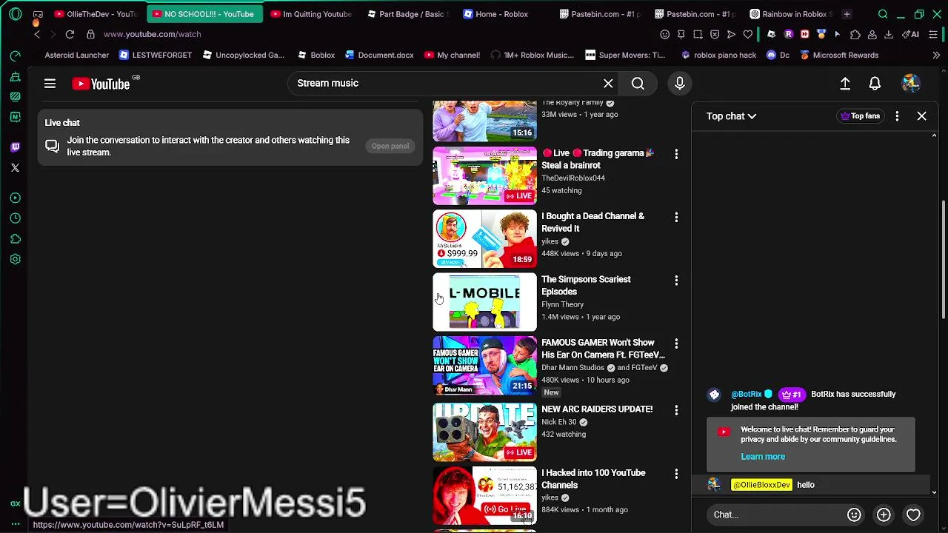Open more options for FAMOUS GAMER video
This screenshot has width=948, height=533.
pos(676,343)
